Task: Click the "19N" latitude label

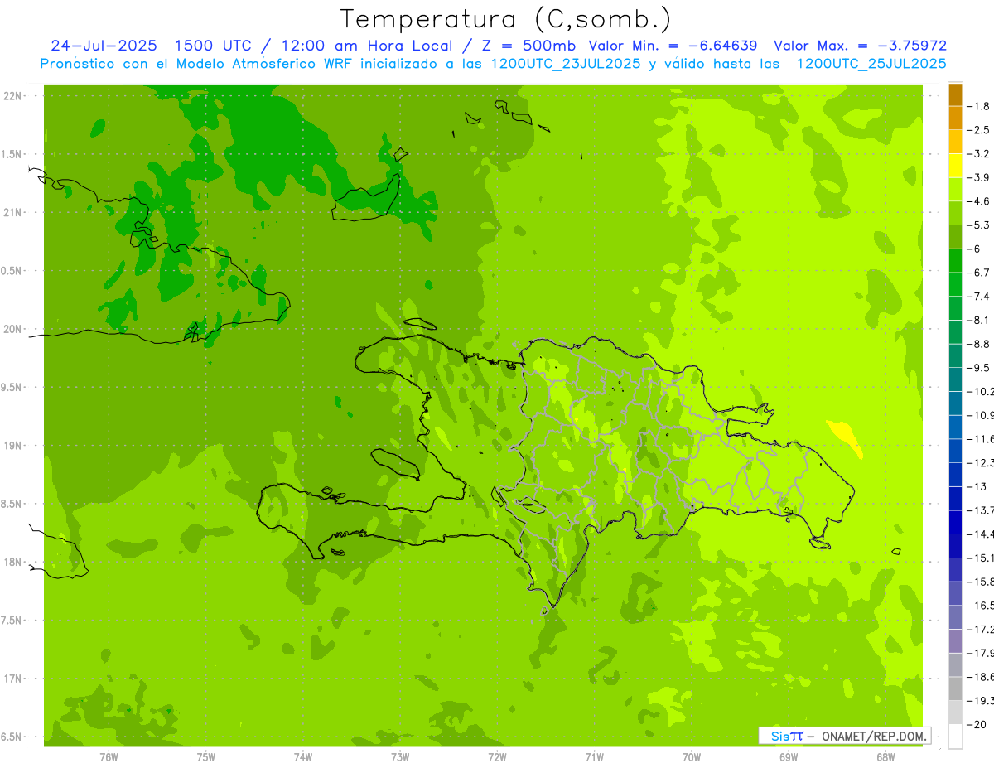Action: (x=14, y=446)
